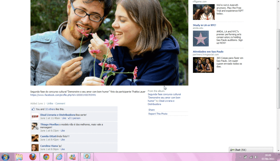Like Camila Ottati's comment
The height and width of the screenshot is (161, 280).
[63, 140]
